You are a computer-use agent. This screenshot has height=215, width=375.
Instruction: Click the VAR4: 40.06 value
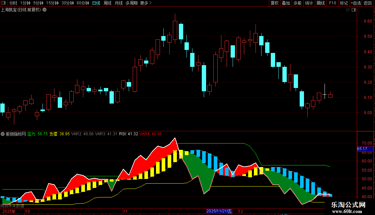151,134
